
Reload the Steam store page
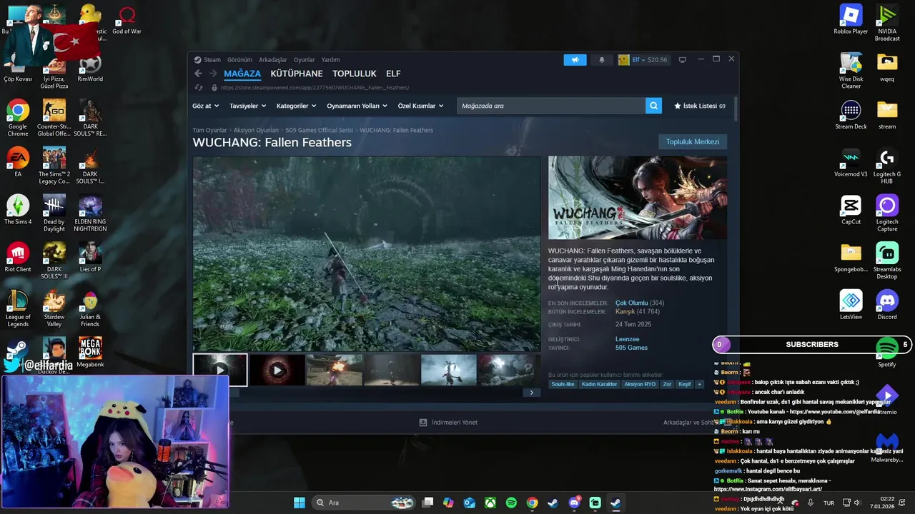(199, 88)
